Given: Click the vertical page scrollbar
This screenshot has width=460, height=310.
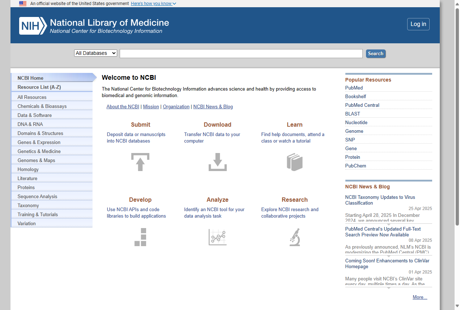Looking at the screenshot, I should point(457,115).
